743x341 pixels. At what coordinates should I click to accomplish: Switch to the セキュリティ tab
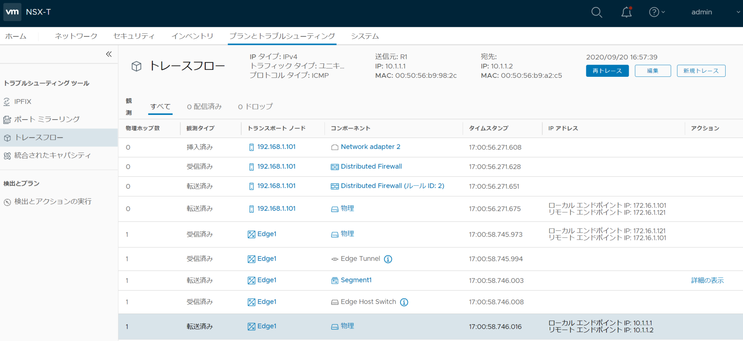point(134,36)
